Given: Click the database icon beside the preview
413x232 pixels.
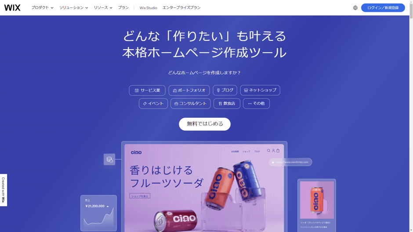Looking at the screenshot, I should [x=109, y=159].
